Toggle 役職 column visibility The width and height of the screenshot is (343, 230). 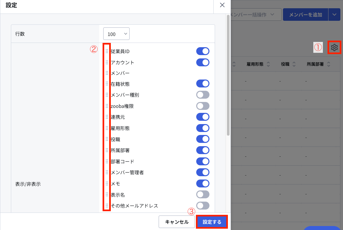203,139
